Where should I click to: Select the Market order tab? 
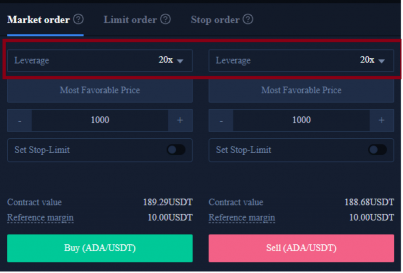click(x=39, y=20)
